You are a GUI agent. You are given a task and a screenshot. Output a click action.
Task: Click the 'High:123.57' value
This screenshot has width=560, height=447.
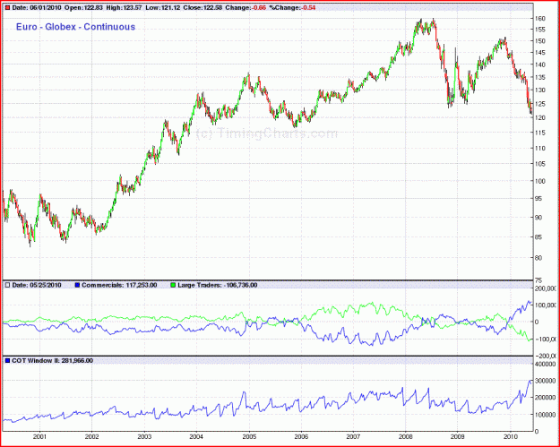coord(125,7)
